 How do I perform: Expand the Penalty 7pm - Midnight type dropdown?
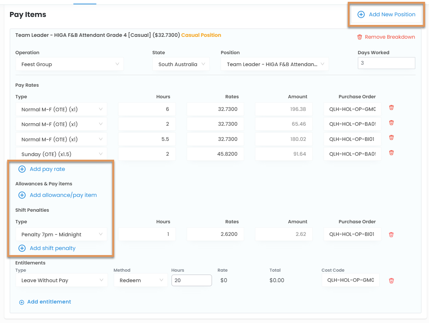coord(61,234)
